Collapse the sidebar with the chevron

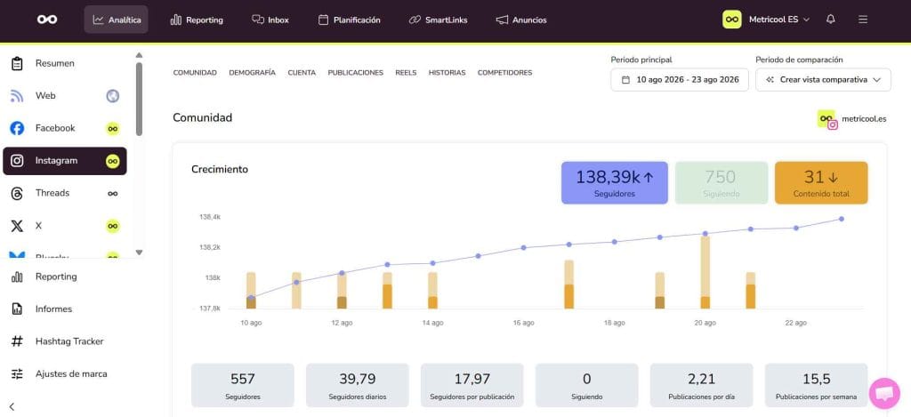[x=12, y=407]
